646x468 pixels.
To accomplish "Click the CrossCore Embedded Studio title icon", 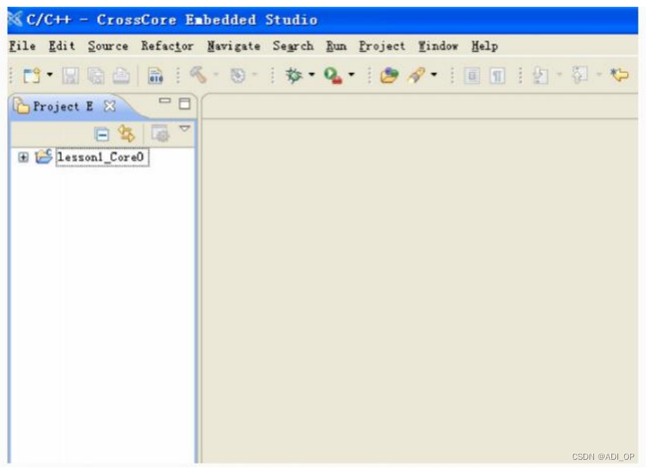I will tap(15, 19).
